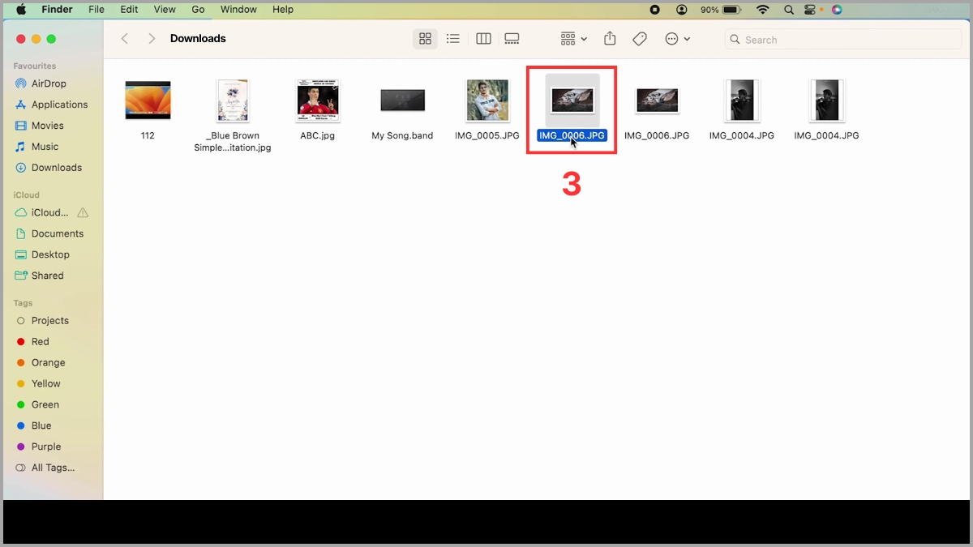Select the Blue tag
Screen dimensions: 973x547
coord(41,426)
